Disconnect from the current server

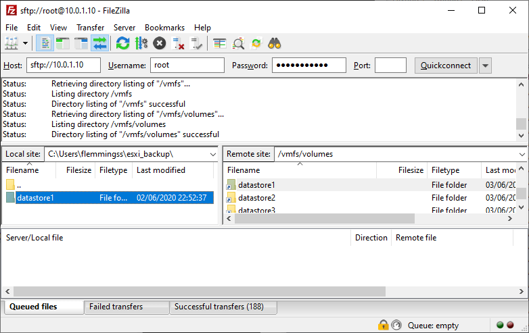point(178,43)
